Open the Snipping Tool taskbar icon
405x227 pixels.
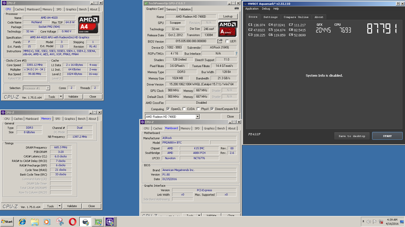pyautogui.click(x=60, y=222)
